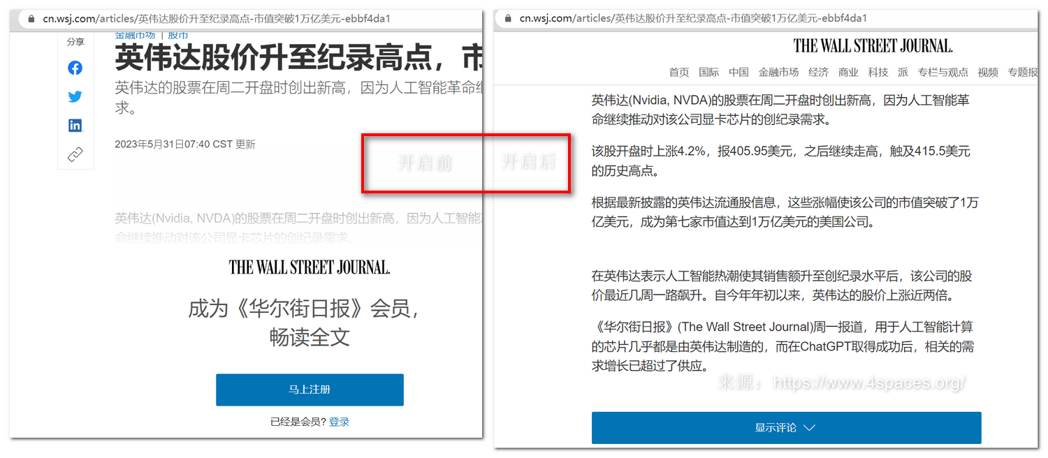
Task: Expand comments with 显示评论 button
Action: pos(786,427)
